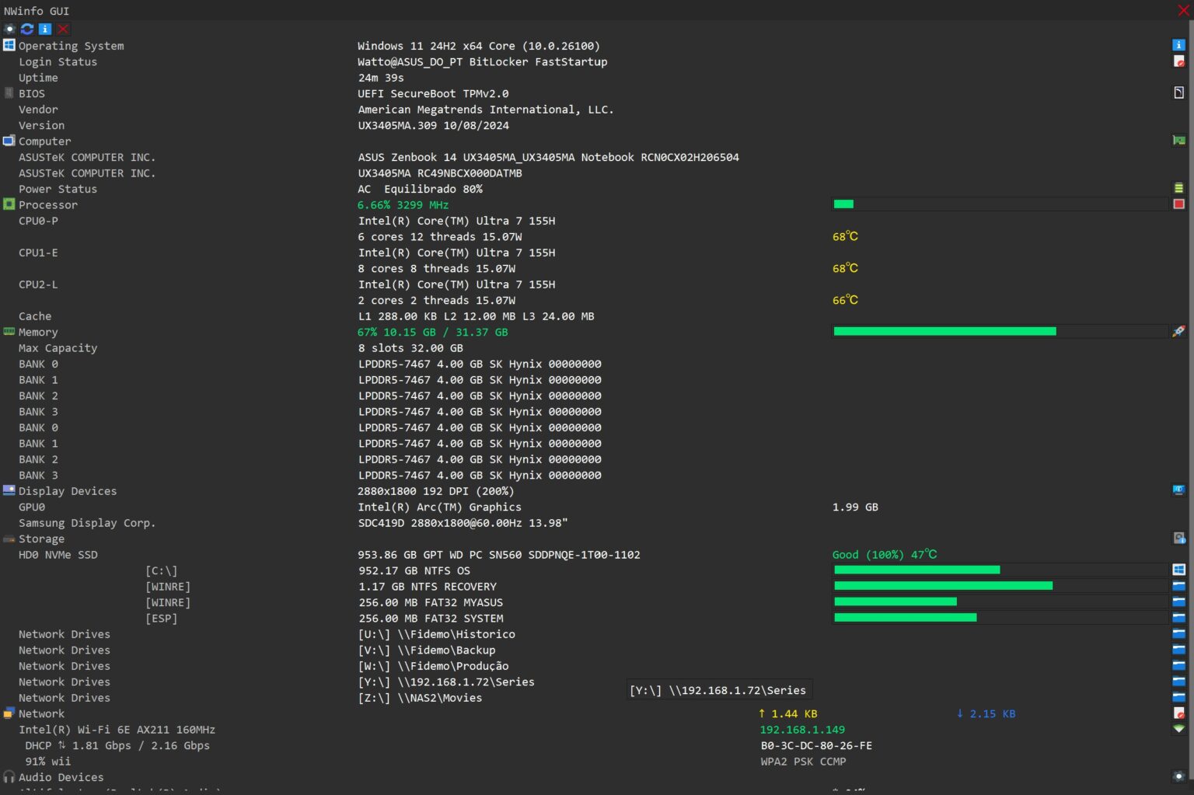Click the gear icon on the Audio Devices row

point(1178,777)
